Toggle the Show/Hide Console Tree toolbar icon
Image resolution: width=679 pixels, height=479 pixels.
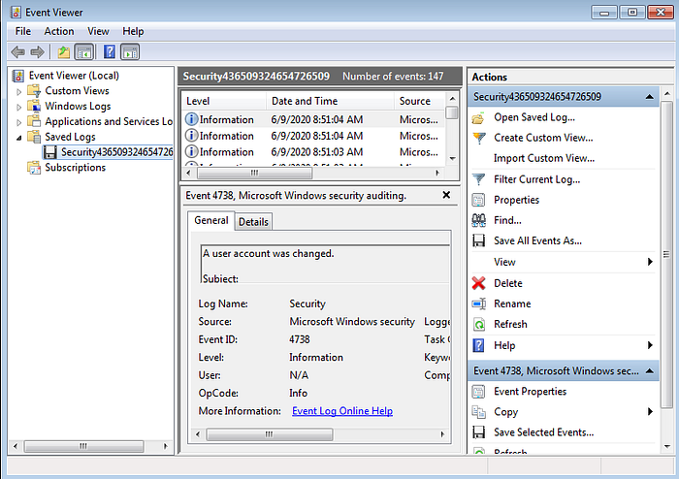click(x=84, y=52)
